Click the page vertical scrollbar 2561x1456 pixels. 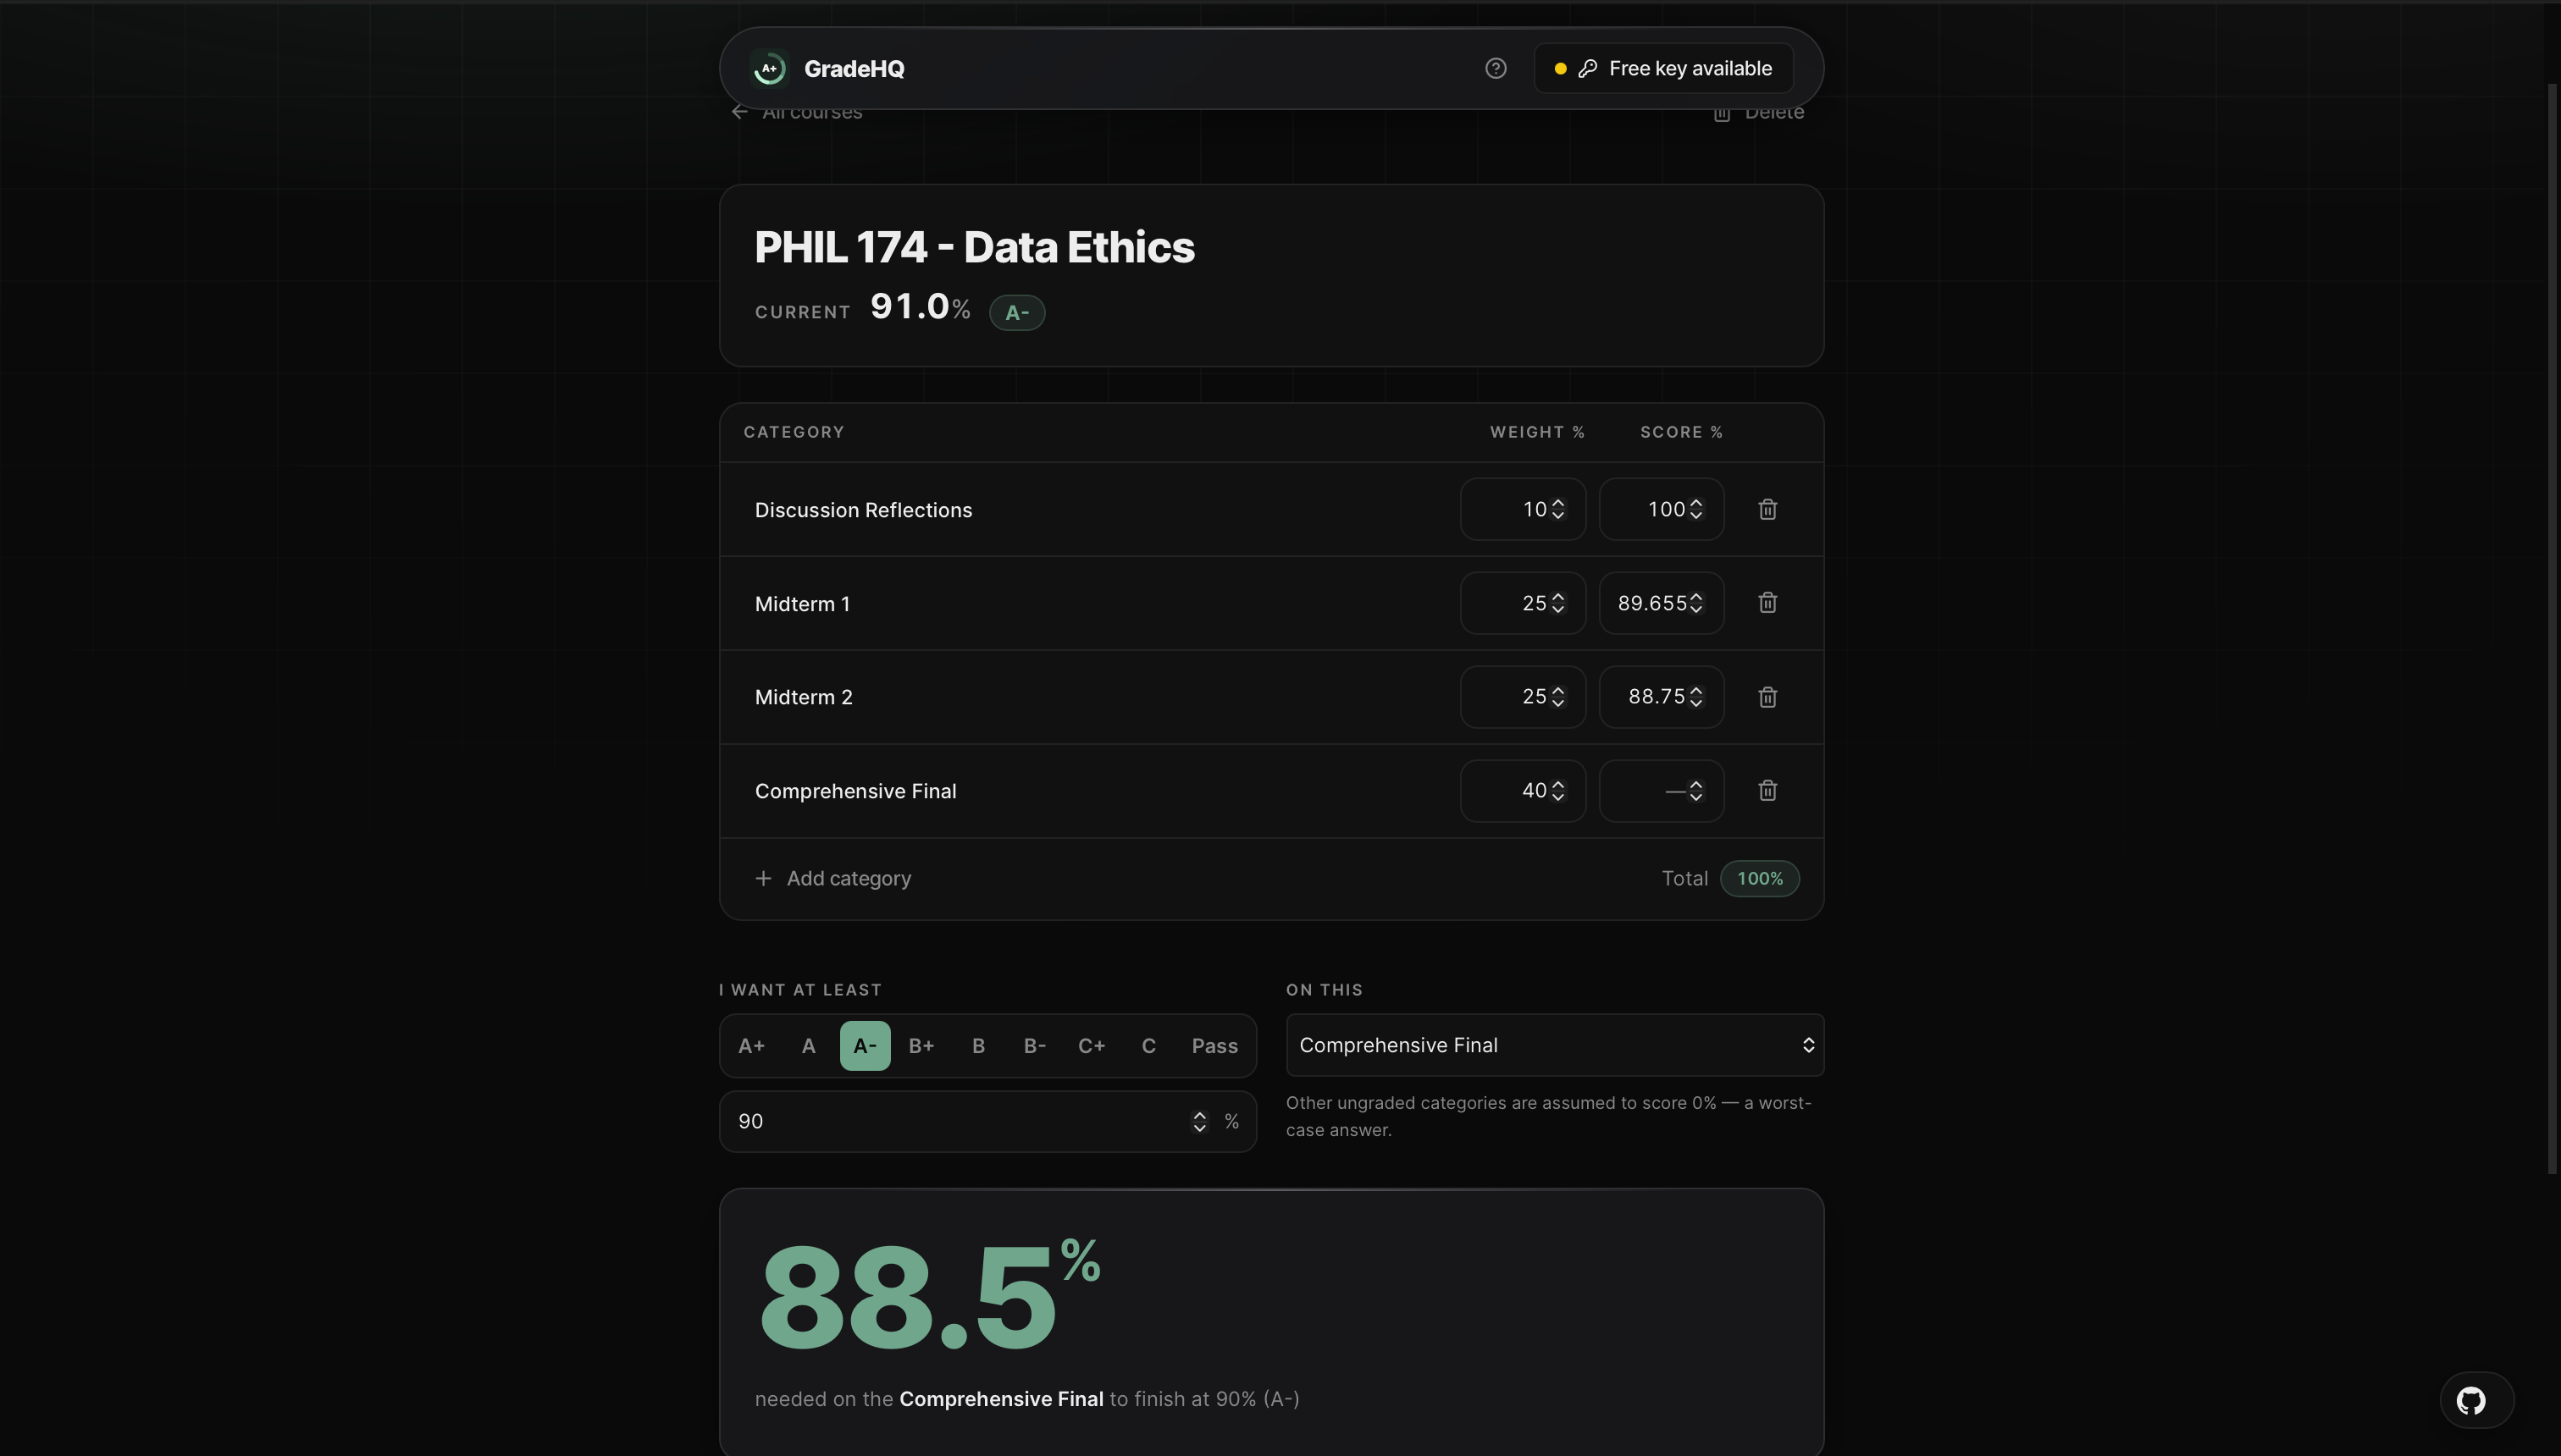tap(2553, 630)
